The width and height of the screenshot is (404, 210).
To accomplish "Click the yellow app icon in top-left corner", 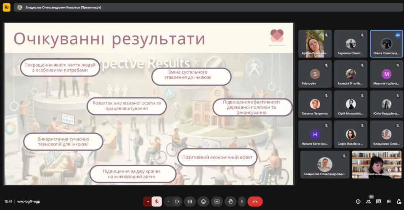I will click(6, 7).
